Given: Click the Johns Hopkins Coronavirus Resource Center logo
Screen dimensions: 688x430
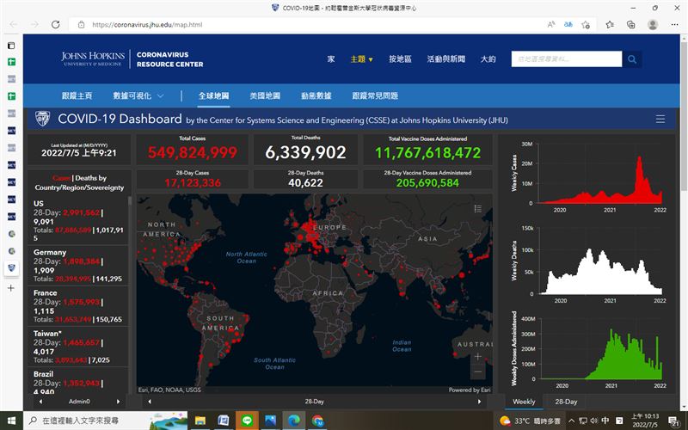Looking at the screenshot, I should click(x=132, y=58).
